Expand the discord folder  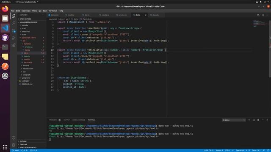pos(26,66)
